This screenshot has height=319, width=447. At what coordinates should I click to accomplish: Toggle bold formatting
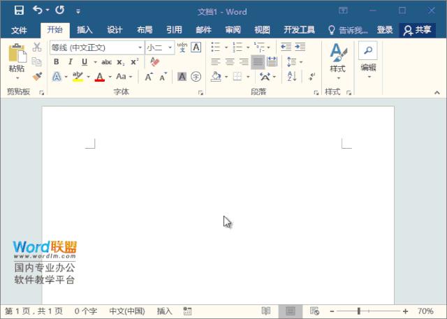click(57, 62)
